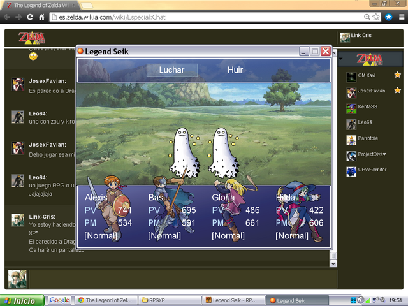408x306 pixels.
Task: Click Gloria PM value 661
Action: click(x=252, y=222)
